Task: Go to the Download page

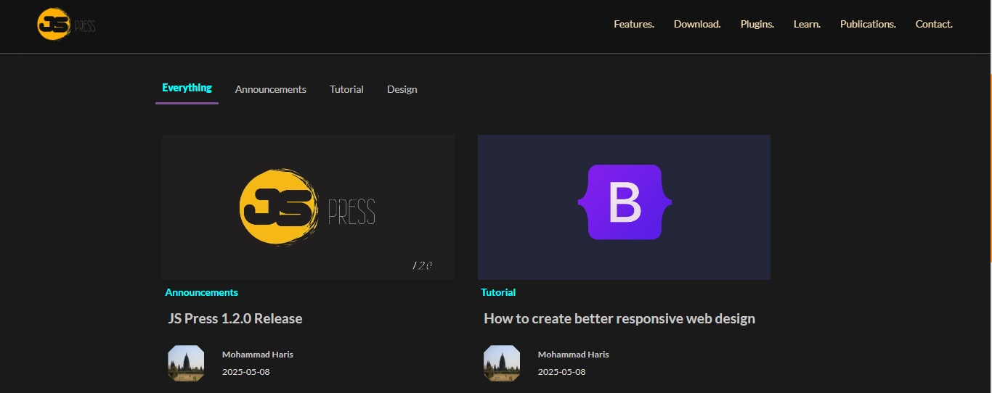Action: (x=696, y=24)
